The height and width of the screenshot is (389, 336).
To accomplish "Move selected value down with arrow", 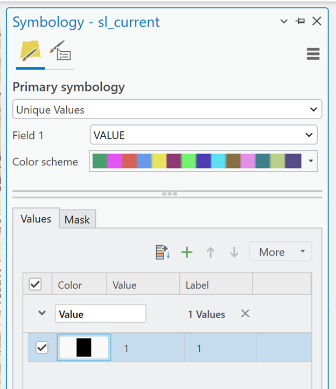I will 234,252.
